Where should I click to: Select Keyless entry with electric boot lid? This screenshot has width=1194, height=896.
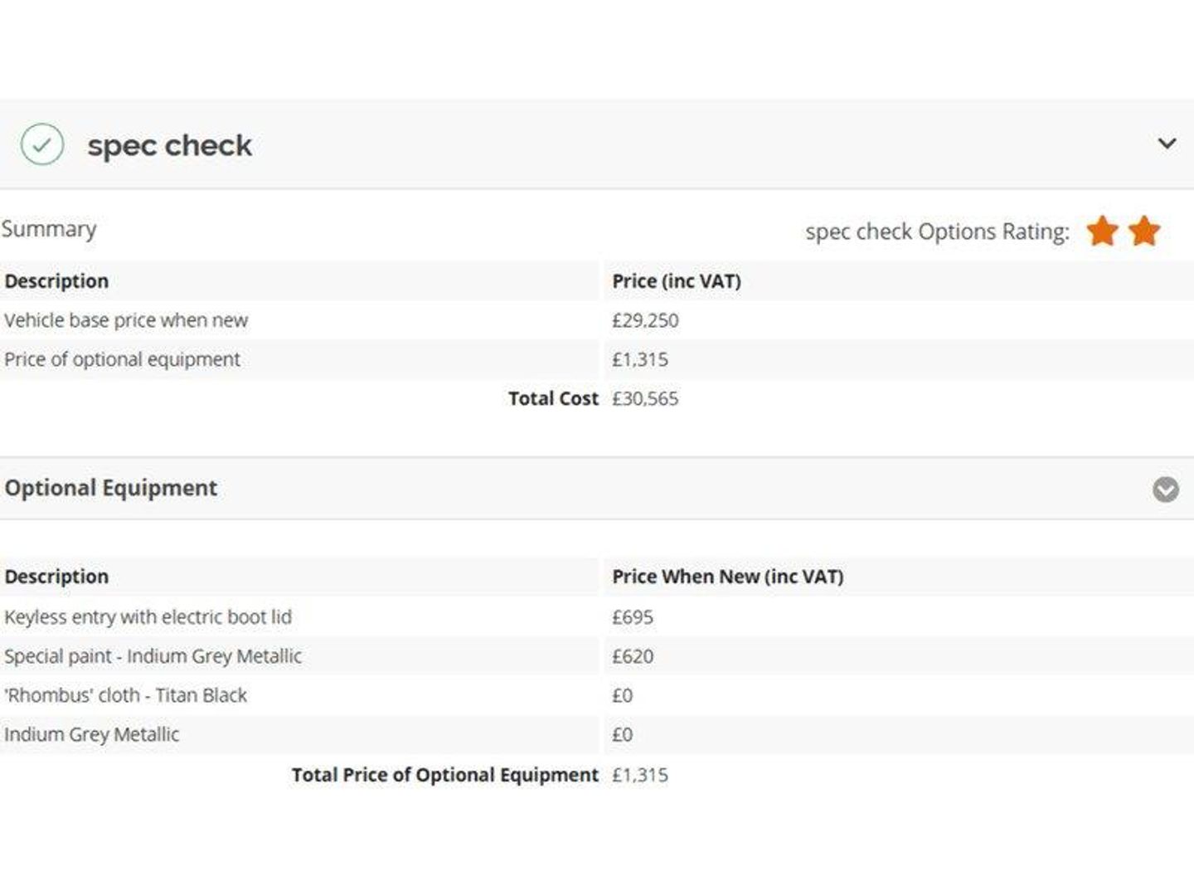click(148, 617)
